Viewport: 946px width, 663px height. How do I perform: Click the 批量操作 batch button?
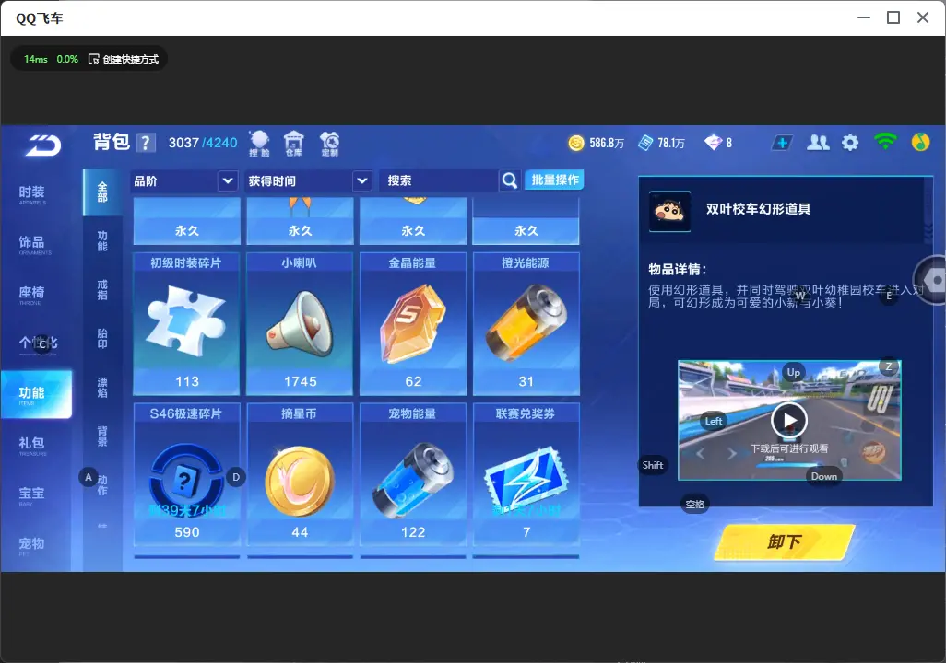click(554, 180)
